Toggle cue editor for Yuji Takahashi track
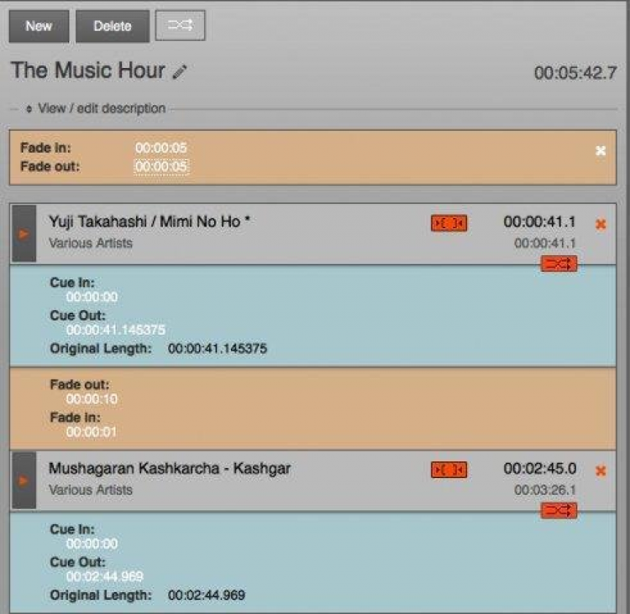This screenshot has width=630, height=614. point(449,223)
